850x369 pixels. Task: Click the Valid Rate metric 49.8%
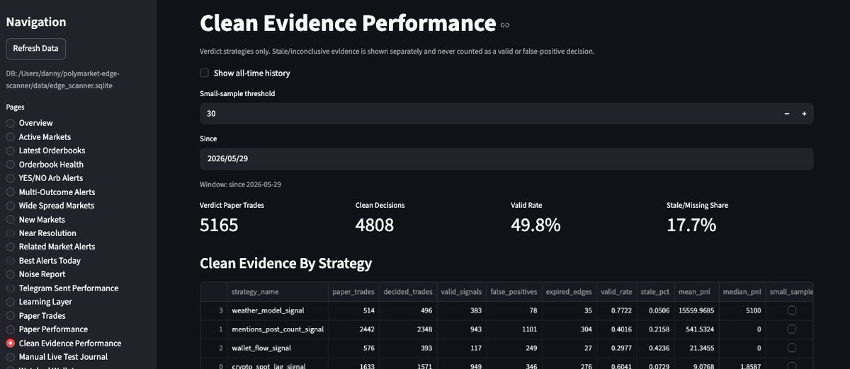point(535,225)
